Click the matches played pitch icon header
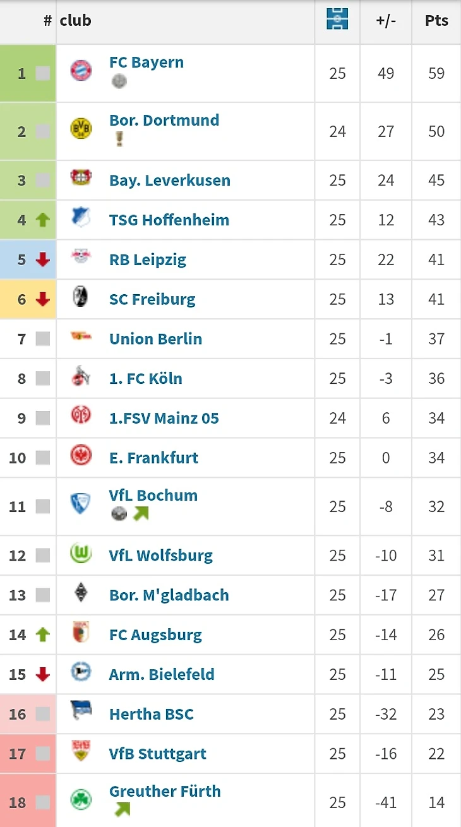 [337, 20]
